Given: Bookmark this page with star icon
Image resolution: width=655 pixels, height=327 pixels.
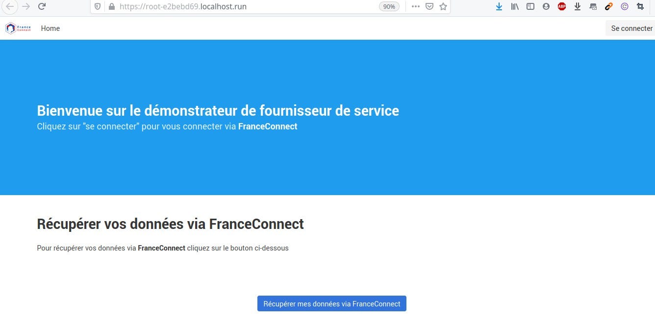Looking at the screenshot, I should (443, 6).
